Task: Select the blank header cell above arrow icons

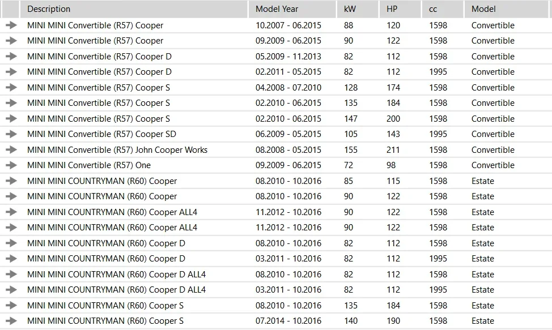Action: coord(10,9)
